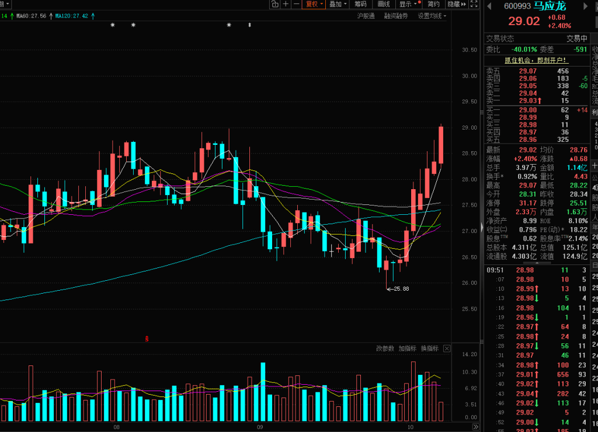The height and width of the screenshot is (432, 598).
Task: Click the 简约 simple mode button
Action: coord(433,4)
